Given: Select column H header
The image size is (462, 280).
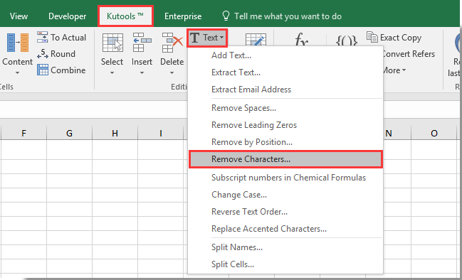Looking at the screenshot, I should (x=115, y=133).
